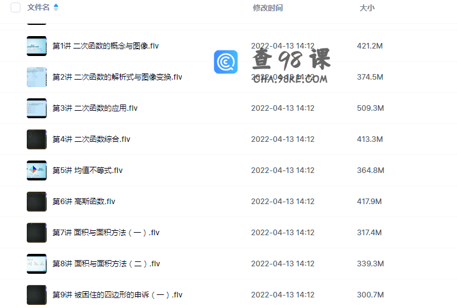This screenshot has width=457, height=308.
Task: Open file 第2讲 二次函数的解析式与图像变换.flv
Action: 117,77
